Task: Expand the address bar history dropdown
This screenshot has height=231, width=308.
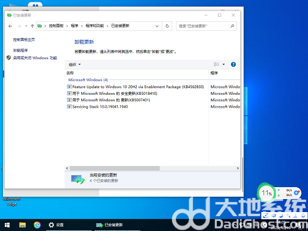Action: pyautogui.click(x=157, y=26)
